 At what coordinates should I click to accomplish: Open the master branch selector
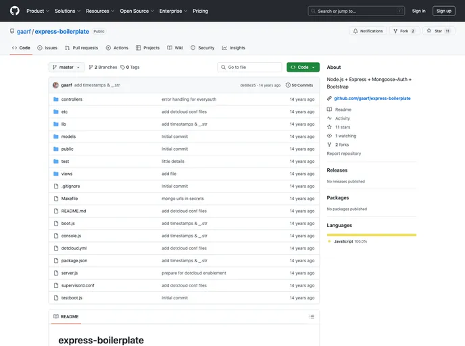coord(66,68)
